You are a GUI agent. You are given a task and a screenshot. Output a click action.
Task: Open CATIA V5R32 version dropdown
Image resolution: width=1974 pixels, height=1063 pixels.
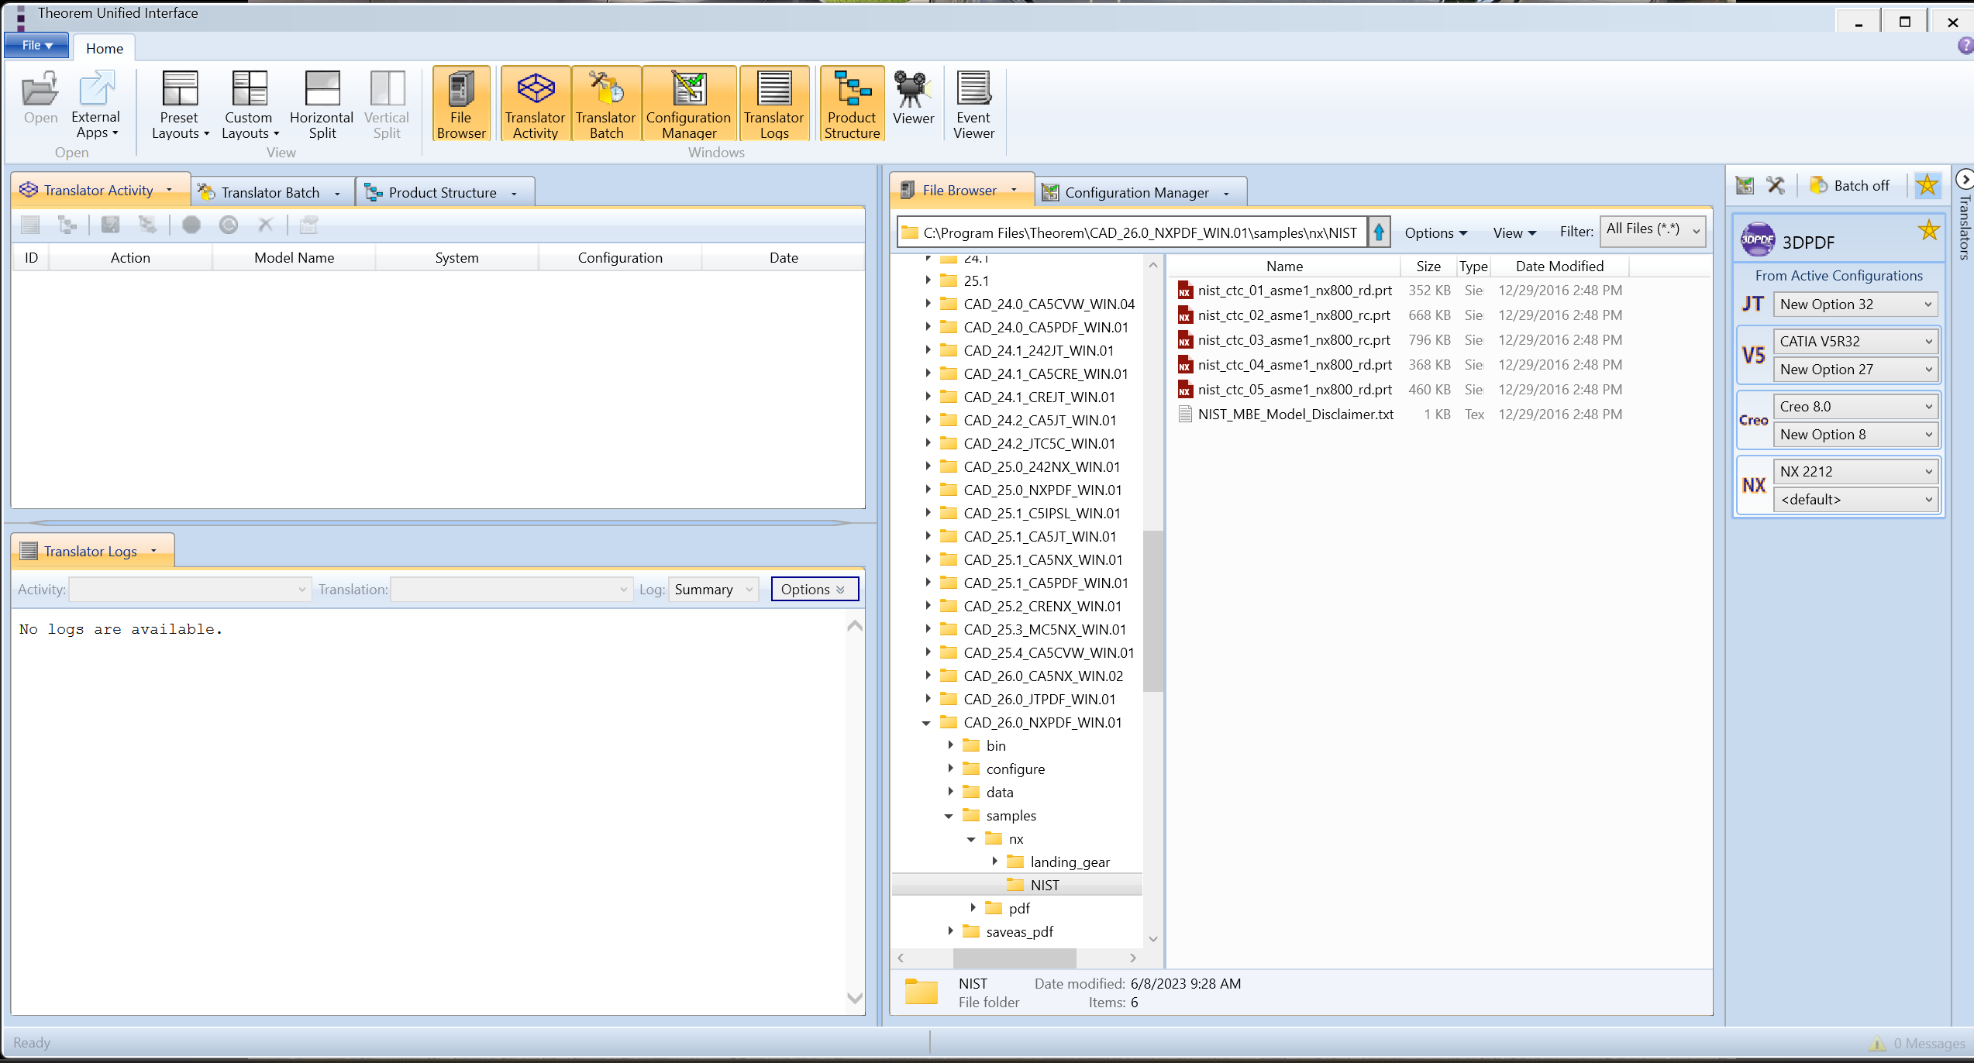tap(1855, 342)
